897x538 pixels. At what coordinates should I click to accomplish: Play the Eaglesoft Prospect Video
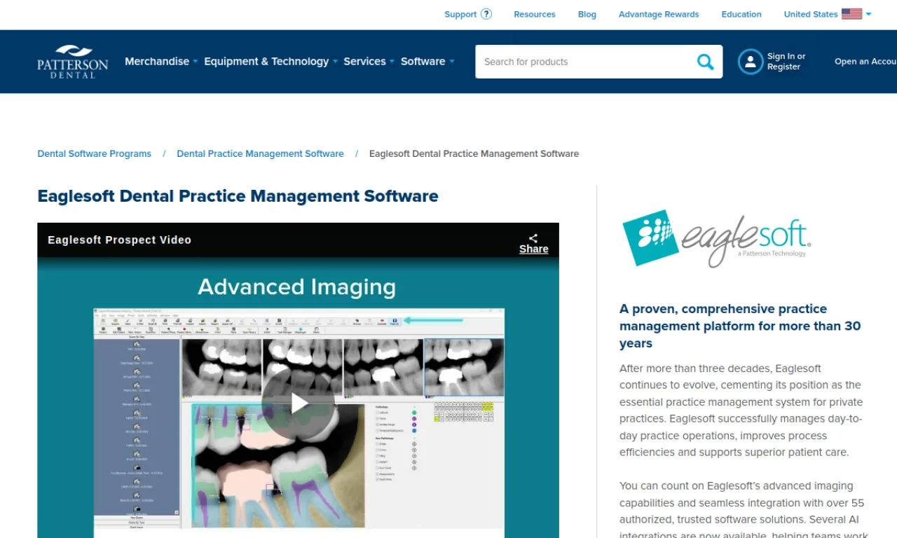pyautogui.click(x=298, y=403)
